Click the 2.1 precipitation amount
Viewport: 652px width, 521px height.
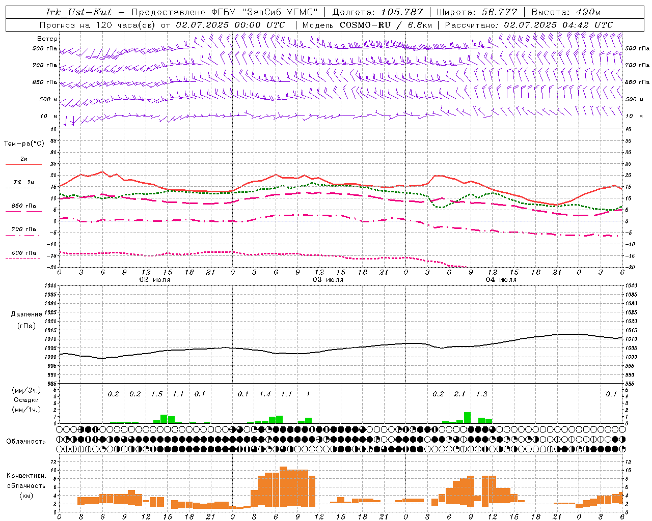[460, 394]
